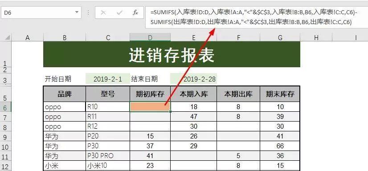Click the Name Box showing D6

pyautogui.click(x=41, y=12)
